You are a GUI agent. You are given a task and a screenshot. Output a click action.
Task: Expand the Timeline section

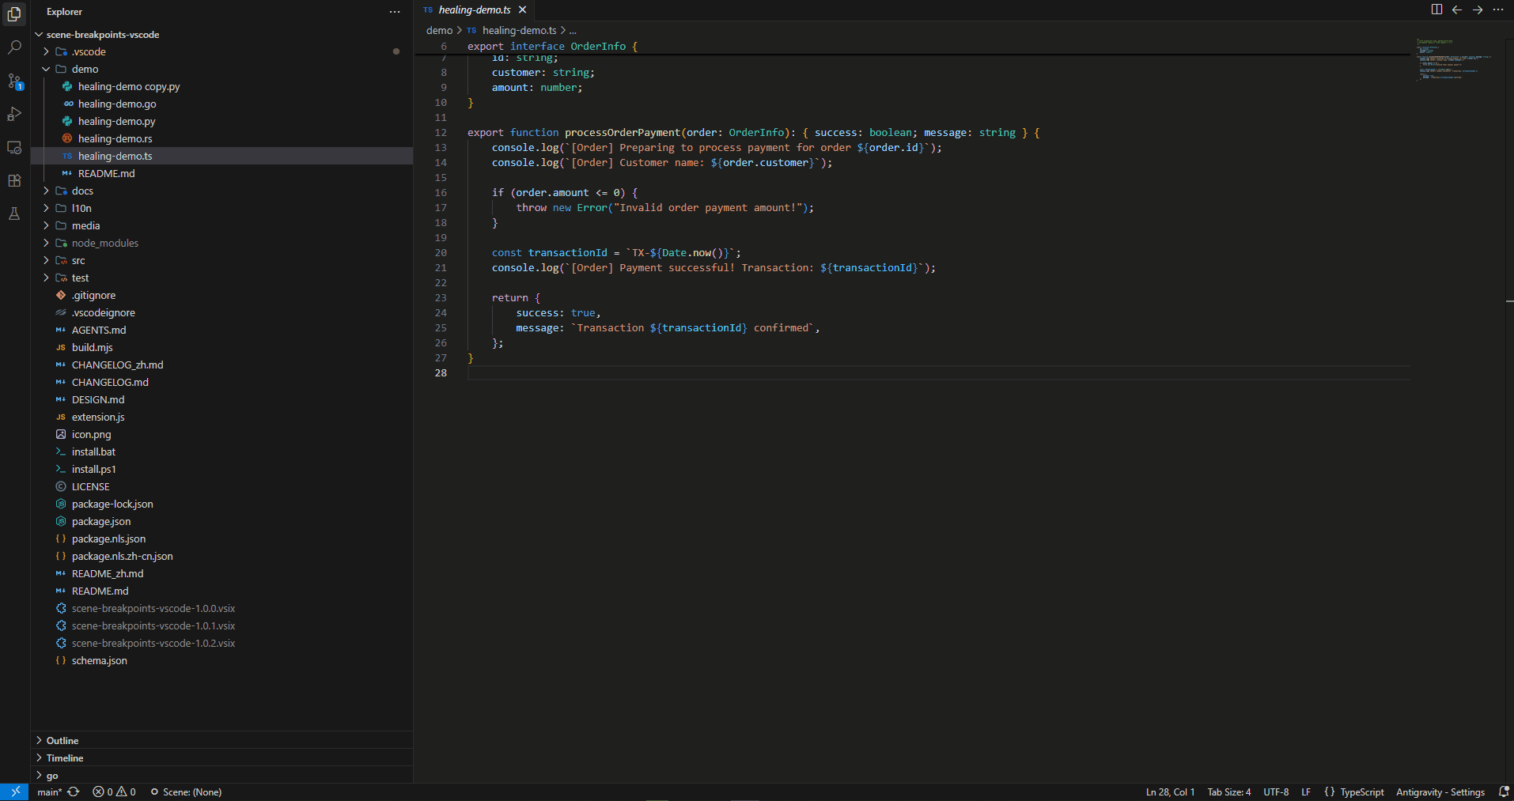(x=221, y=758)
